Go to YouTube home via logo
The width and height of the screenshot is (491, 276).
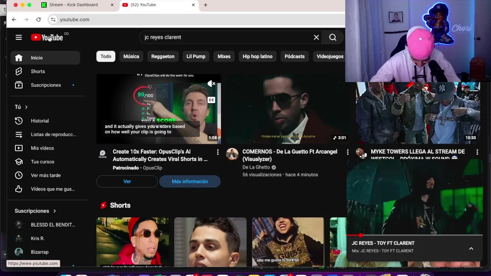click(47, 37)
